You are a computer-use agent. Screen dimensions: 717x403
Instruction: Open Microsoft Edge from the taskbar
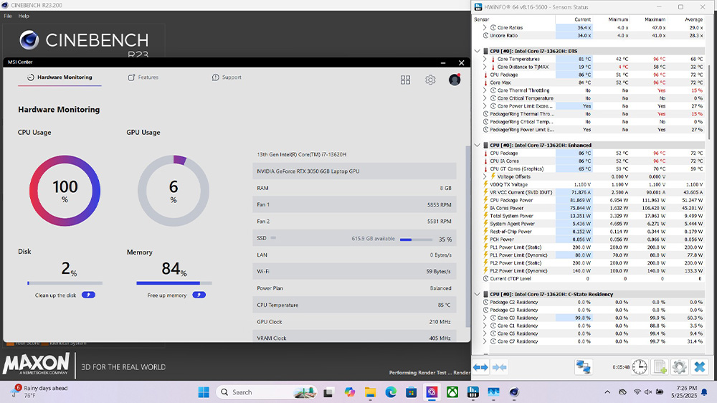point(391,392)
